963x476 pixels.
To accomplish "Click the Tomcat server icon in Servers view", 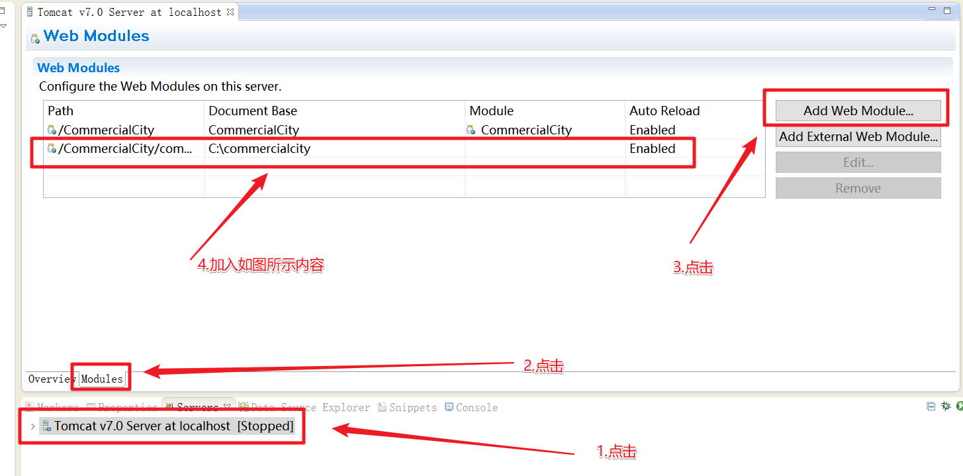I will click(x=46, y=426).
